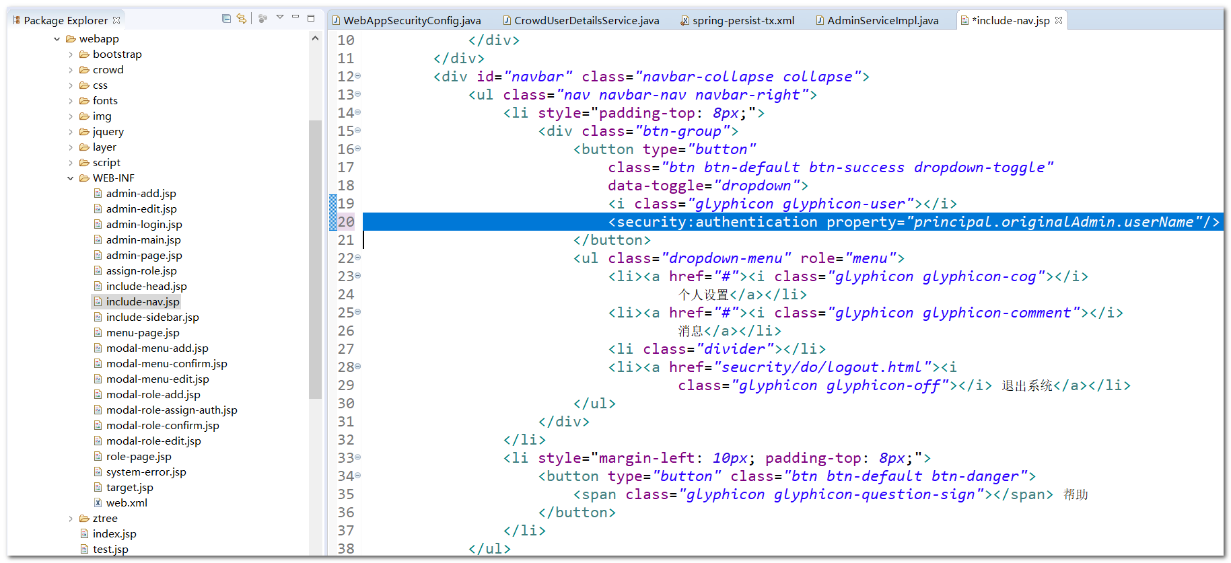
Task: Expand the css folder
Action: (x=71, y=85)
